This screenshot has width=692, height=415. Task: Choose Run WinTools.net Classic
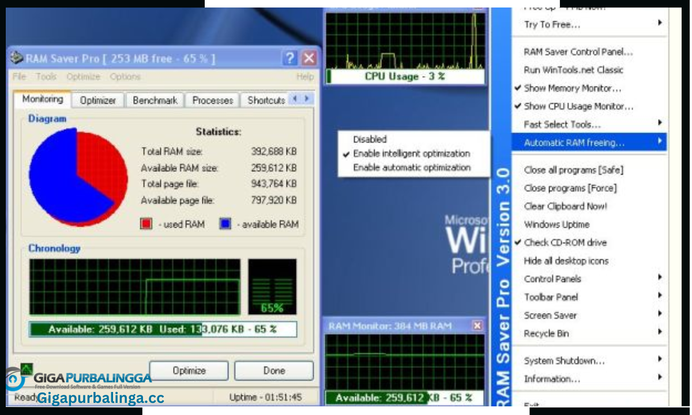point(589,70)
